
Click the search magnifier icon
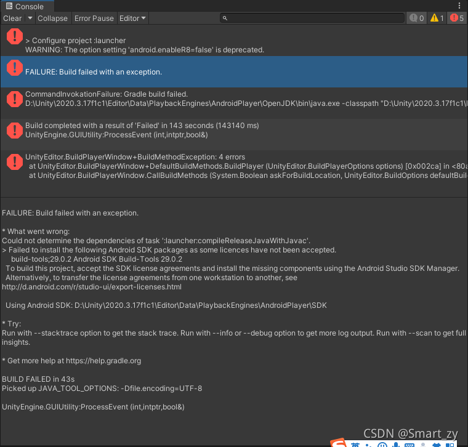(225, 18)
